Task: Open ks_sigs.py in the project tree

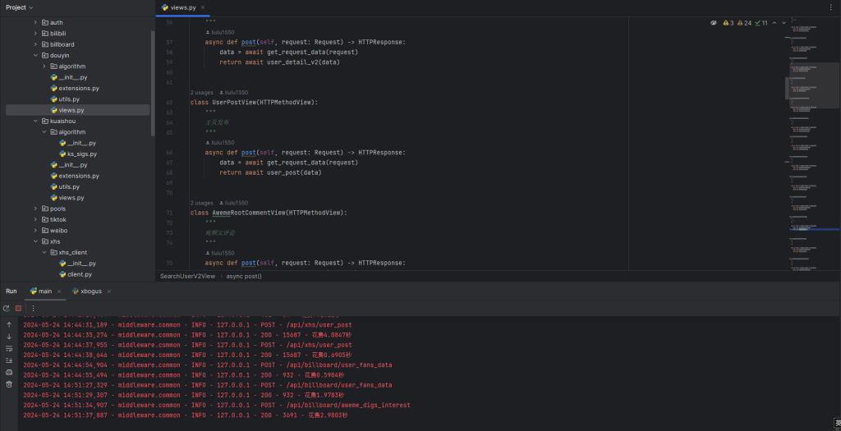Action: click(81, 154)
